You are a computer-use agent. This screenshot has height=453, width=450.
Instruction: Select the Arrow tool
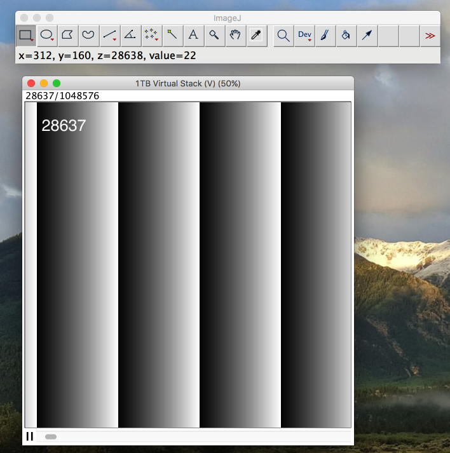click(x=367, y=36)
